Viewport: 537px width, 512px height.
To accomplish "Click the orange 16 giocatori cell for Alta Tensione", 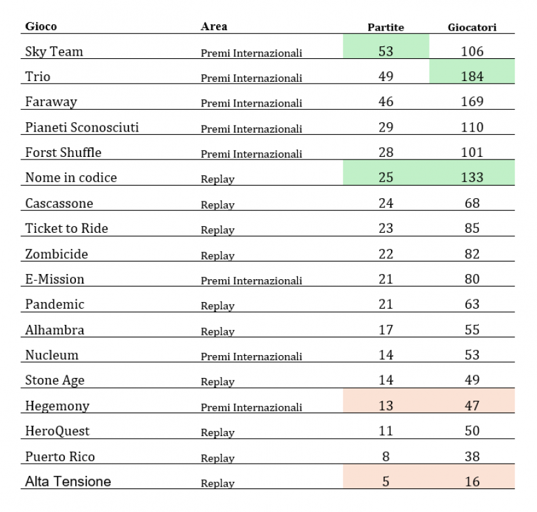I will point(472,477).
